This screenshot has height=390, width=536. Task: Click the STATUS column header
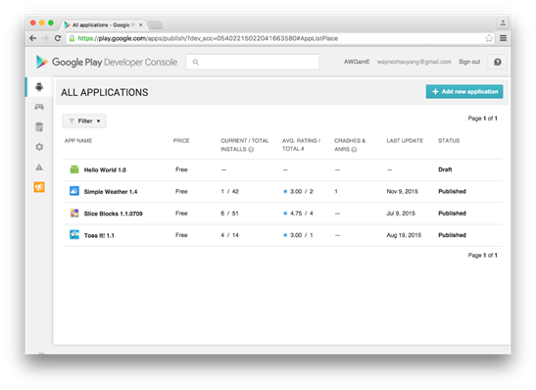point(449,141)
